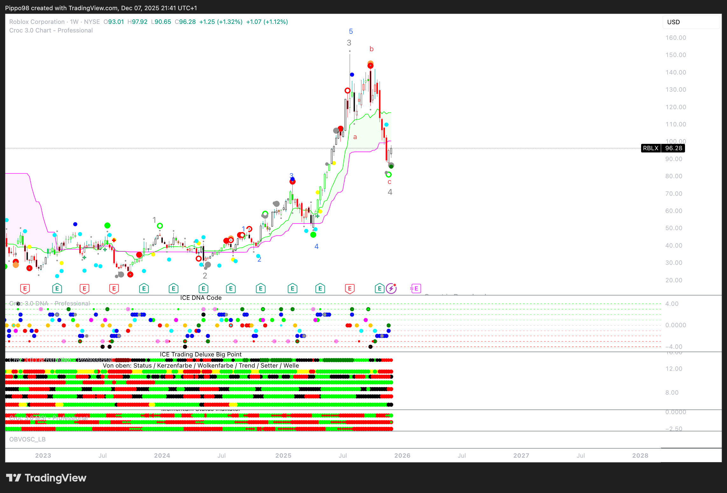Click the ICE DNA Code heading

tap(201, 298)
